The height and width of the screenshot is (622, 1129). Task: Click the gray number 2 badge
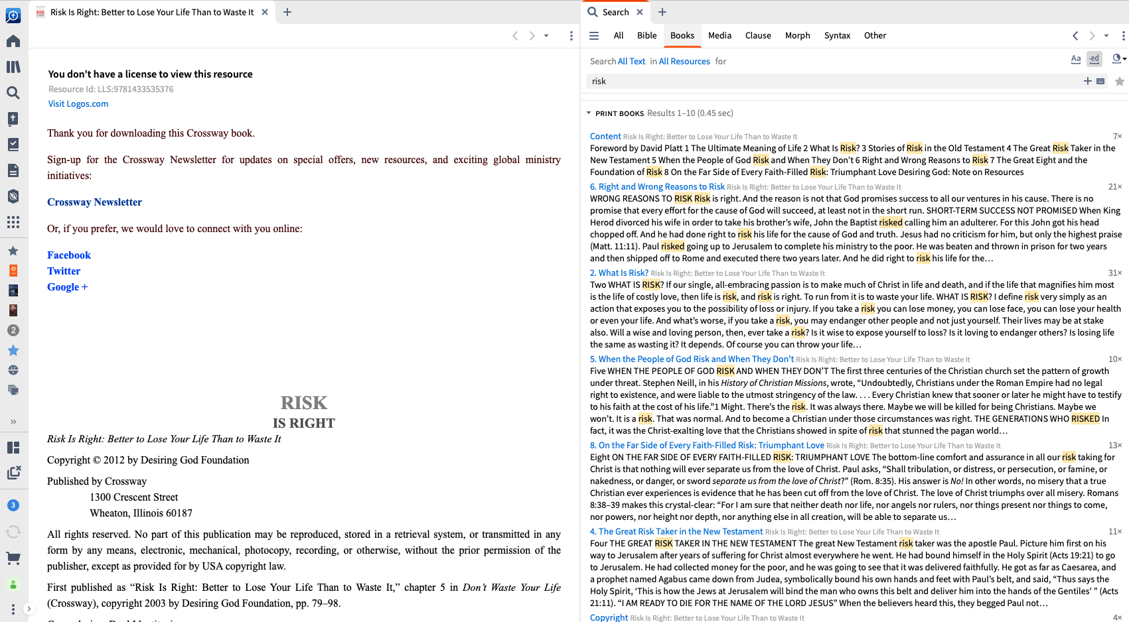[13, 330]
